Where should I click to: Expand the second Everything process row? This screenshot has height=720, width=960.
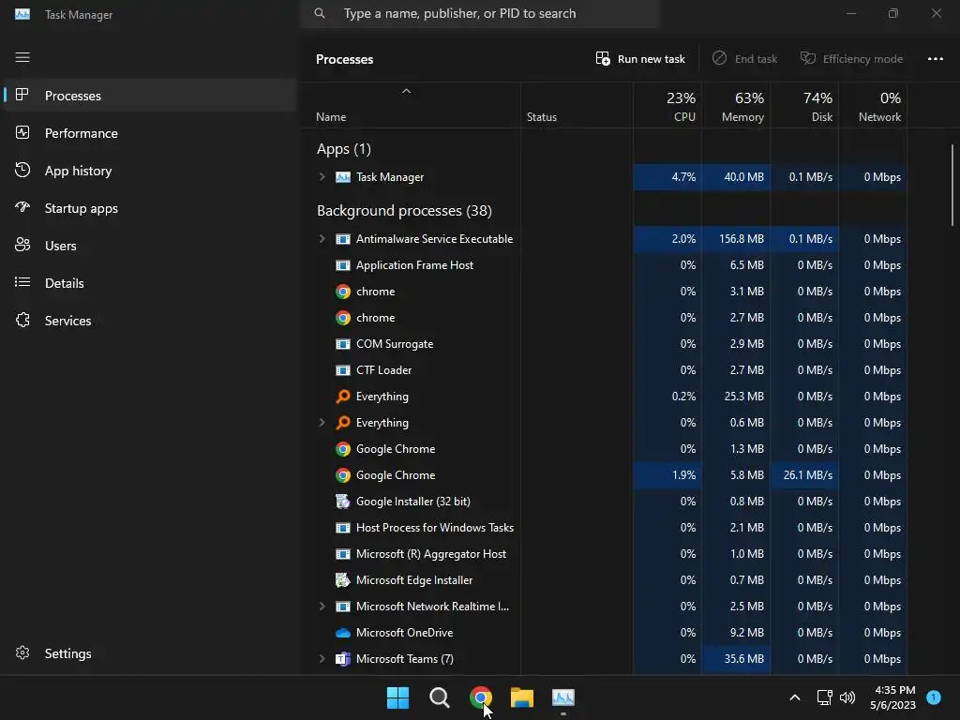click(322, 423)
